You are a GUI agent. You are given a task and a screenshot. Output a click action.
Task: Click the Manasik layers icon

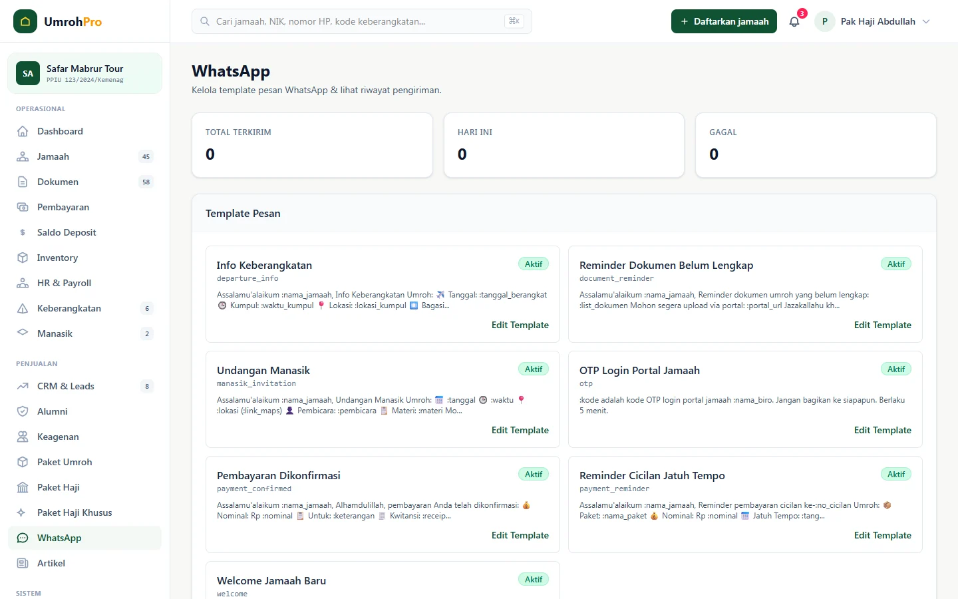pyautogui.click(x=23, y=332)
